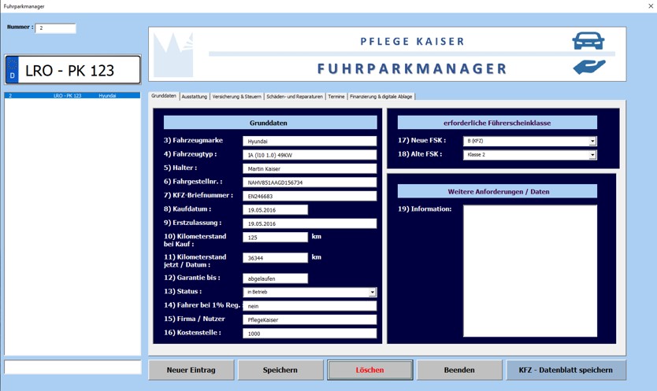Click the car icon in the banner
This screenshot has height=391, width=657.
588,40
